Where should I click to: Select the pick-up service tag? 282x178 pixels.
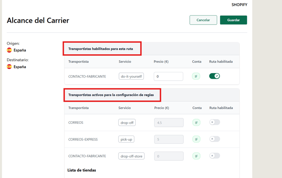point(126,139)
